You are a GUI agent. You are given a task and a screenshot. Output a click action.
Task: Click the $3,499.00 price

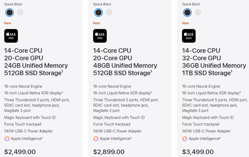coord(198,152)
